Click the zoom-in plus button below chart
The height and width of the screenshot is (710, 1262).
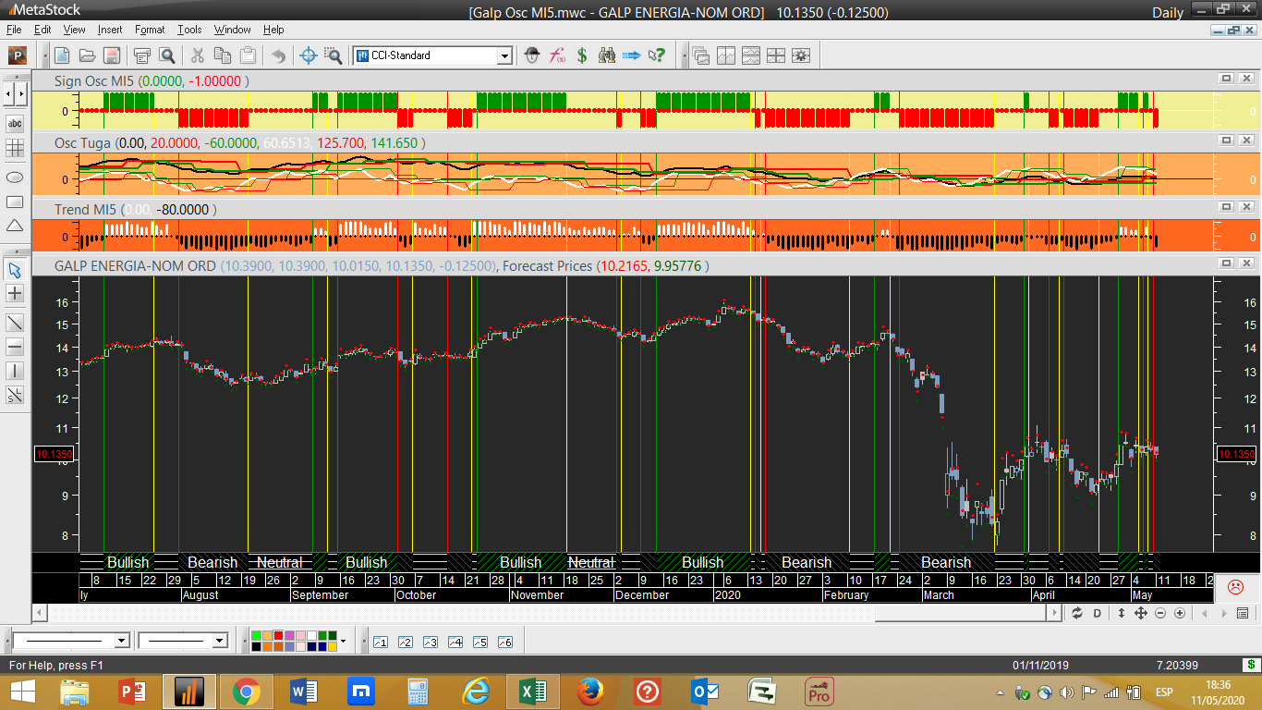1180,613
